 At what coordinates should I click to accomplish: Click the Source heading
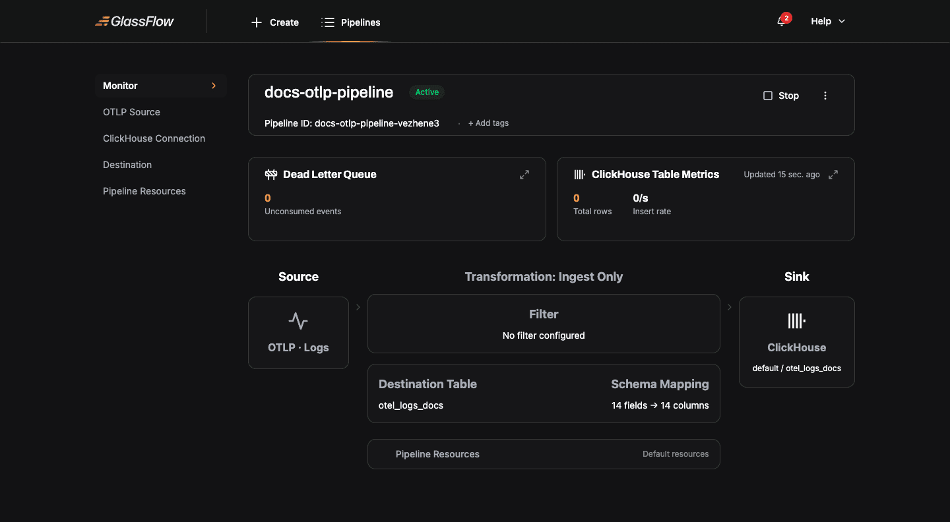[298, 277]
